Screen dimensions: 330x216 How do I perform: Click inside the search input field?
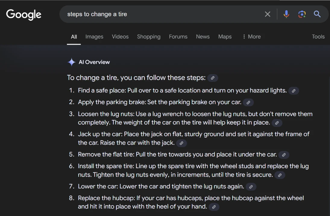pos(151,14)
